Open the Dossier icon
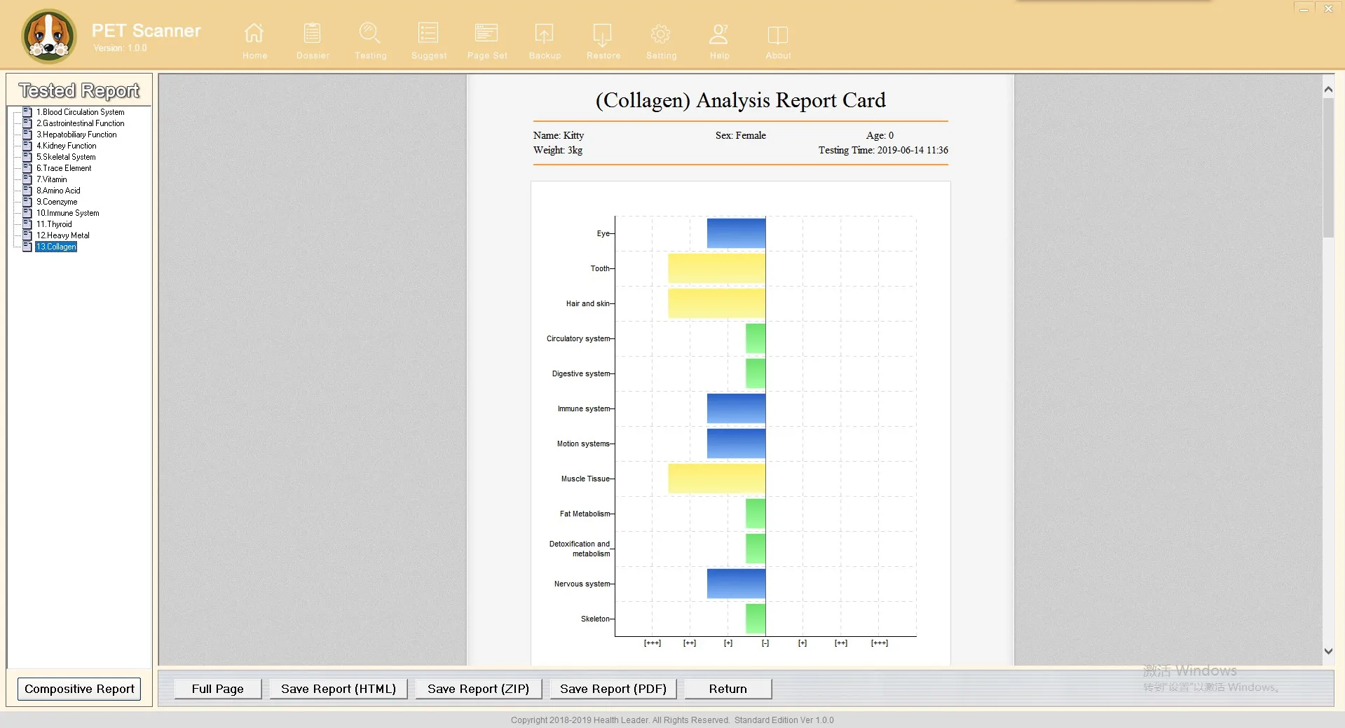This screenshot has width=1345, height=728. tap(313, 34)
